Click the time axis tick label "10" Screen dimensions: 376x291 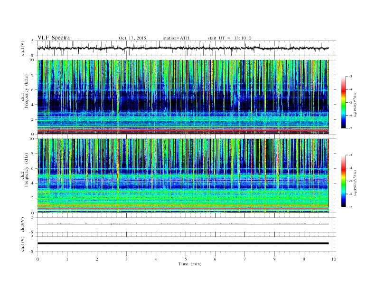334,259
